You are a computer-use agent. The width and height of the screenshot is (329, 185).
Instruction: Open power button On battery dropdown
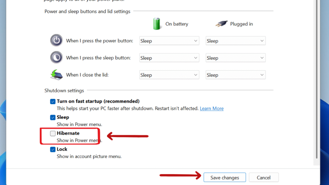click(x=169, y=41)
